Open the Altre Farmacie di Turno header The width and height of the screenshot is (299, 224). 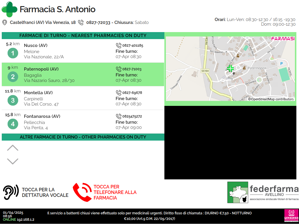(83, 137)
